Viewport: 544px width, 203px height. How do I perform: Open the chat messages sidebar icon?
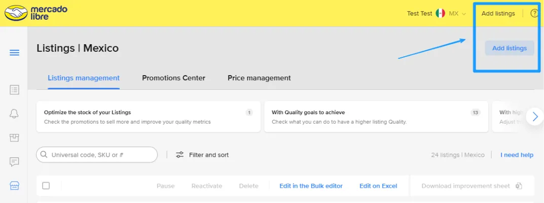pos(15,162)
